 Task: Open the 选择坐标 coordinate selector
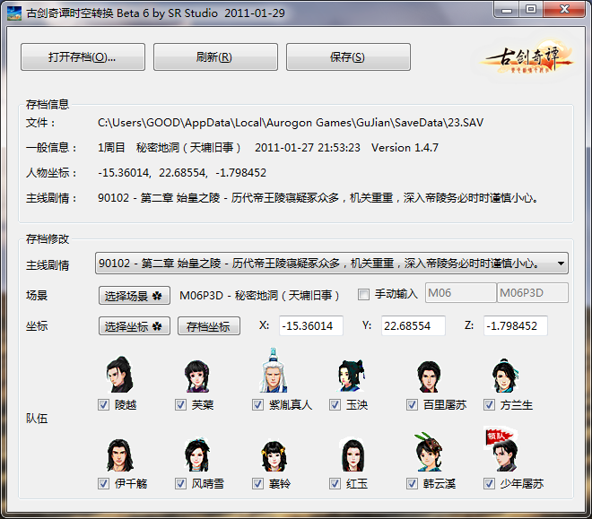pyautogui.click(x=134, y=326)
